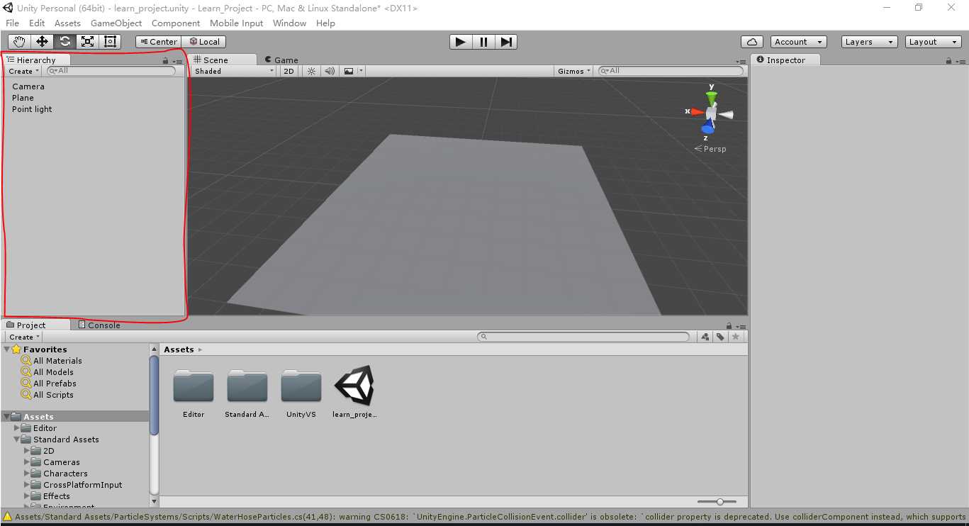This screenshot has height=526, width=969.
Task: Search assets by type filter icon
Action: click(705, 337)
